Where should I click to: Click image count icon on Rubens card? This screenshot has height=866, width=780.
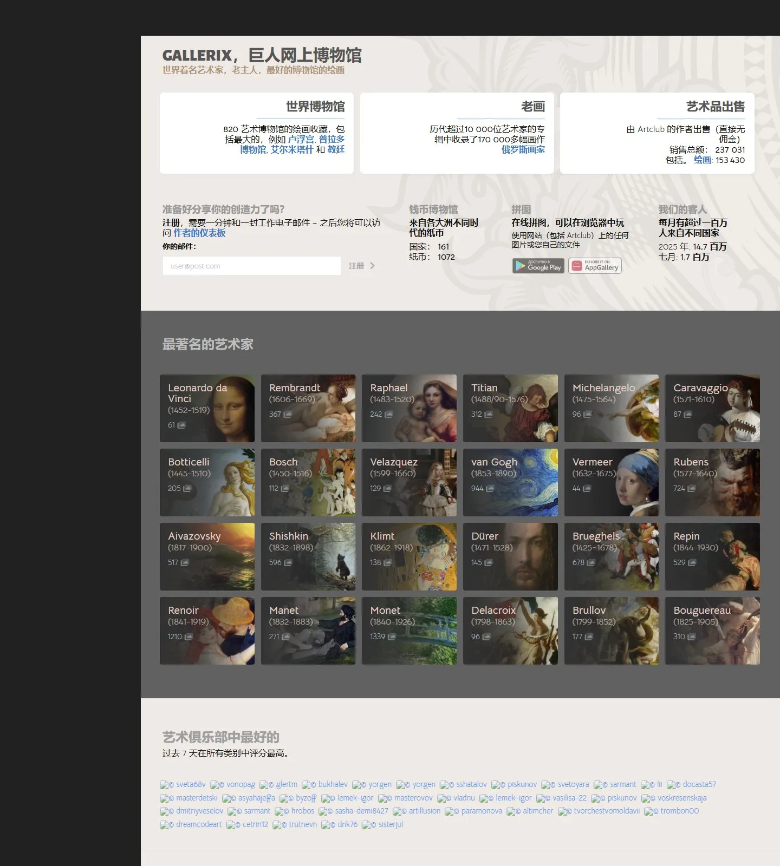click(x=692, y=489)
